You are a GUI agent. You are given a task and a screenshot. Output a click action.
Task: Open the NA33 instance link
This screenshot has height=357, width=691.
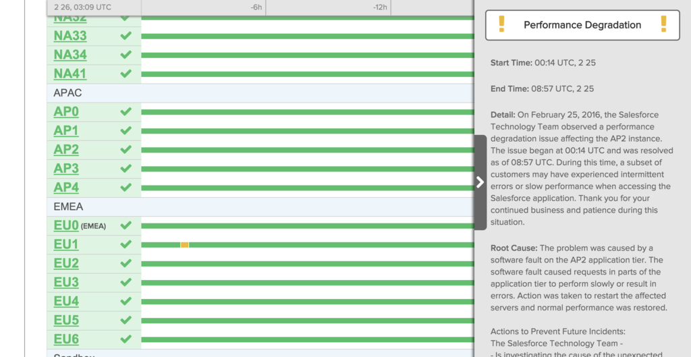pyautogui.click(x=70, y=36)
